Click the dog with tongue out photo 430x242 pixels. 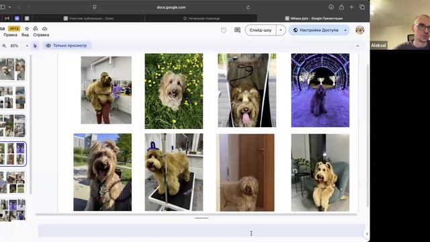(x=247, y=90)
